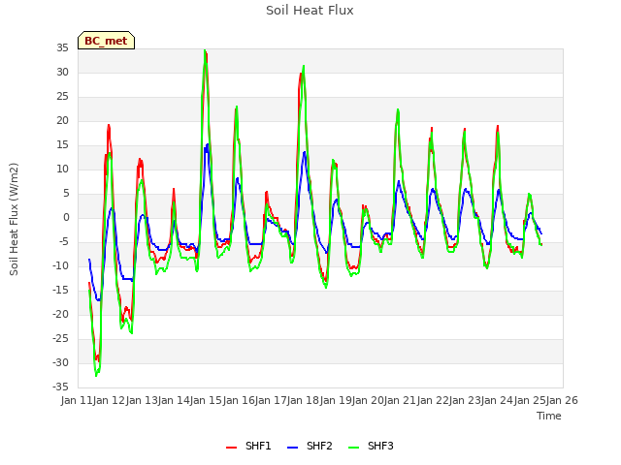Click the Jan 14 x-axis tick label
The width and height of the screenshot is (621, 465).
[x=174, y=400]
